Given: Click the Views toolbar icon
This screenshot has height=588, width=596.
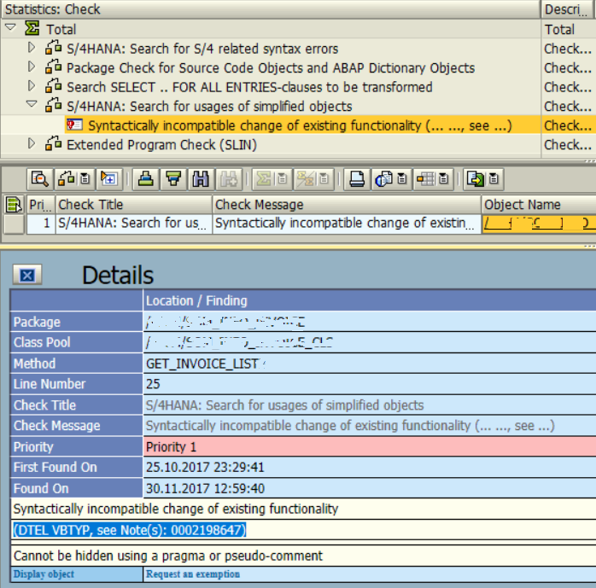Looking at the screenshot, I should 383,178.
